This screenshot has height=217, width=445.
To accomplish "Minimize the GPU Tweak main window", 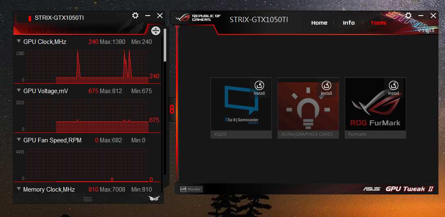I will [421, 15].
